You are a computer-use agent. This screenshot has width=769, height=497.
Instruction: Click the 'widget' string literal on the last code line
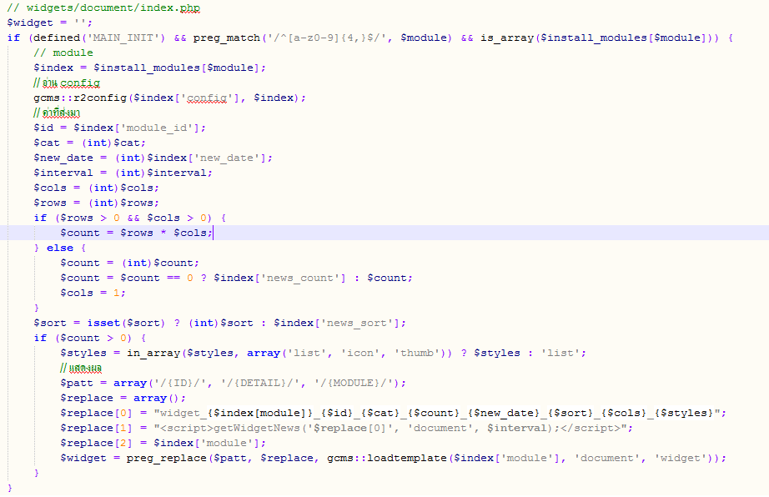tap(681, 459)
